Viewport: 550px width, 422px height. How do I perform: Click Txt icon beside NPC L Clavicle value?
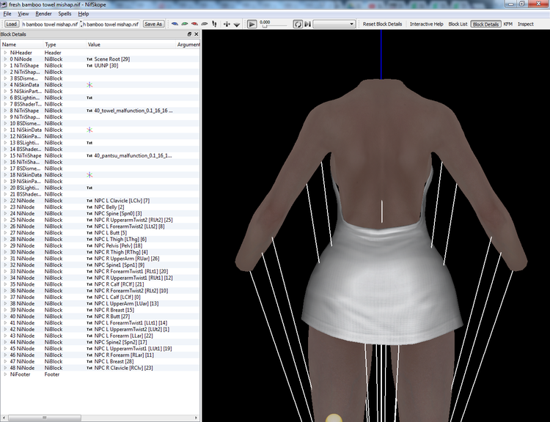89,201
